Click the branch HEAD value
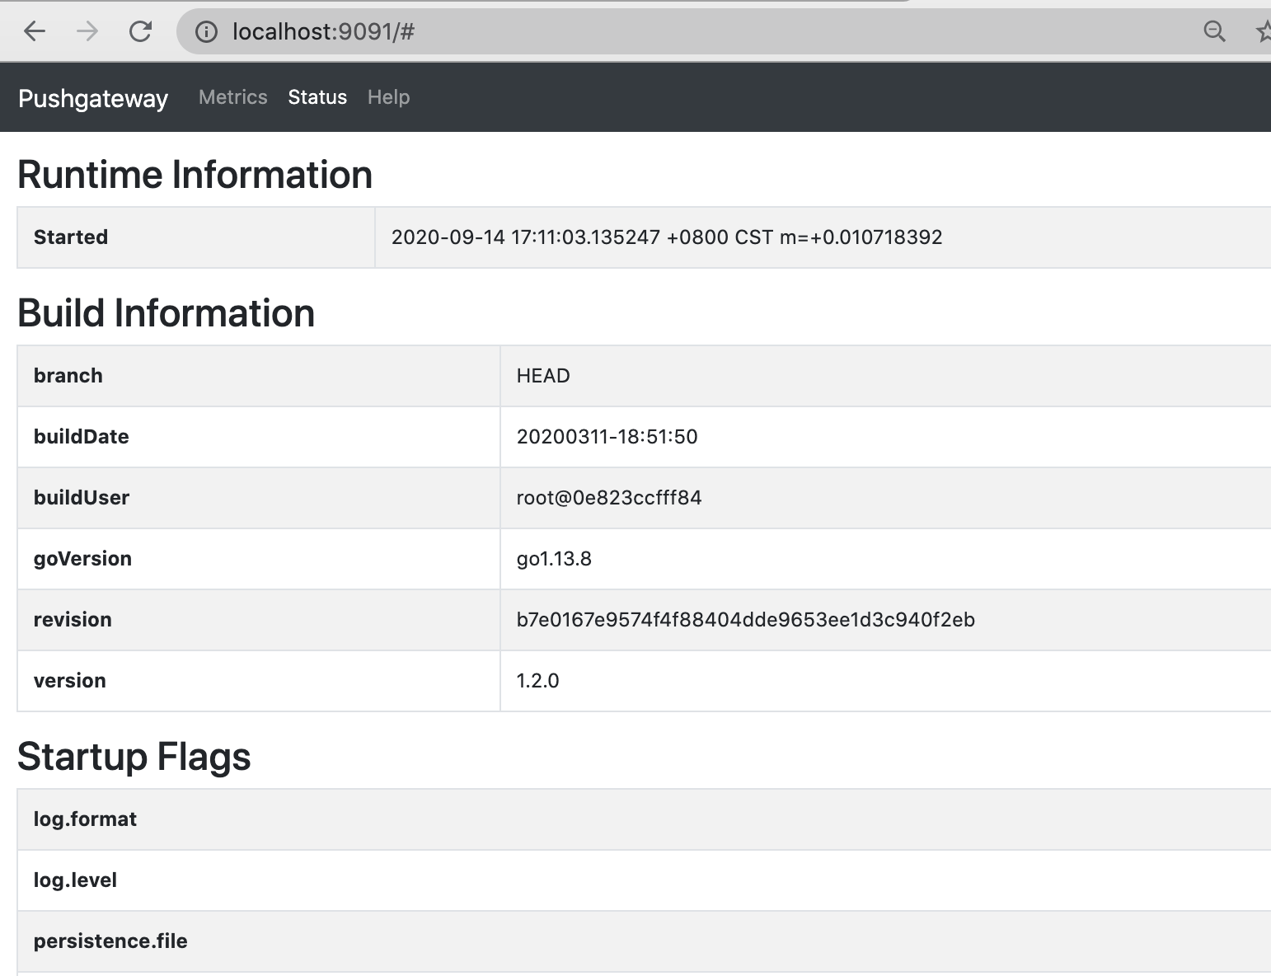Viewport: 1271px width, 976px height. [543, 376]
